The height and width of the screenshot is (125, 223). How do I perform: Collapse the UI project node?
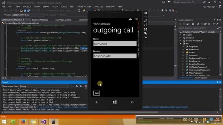coord(180,44)
